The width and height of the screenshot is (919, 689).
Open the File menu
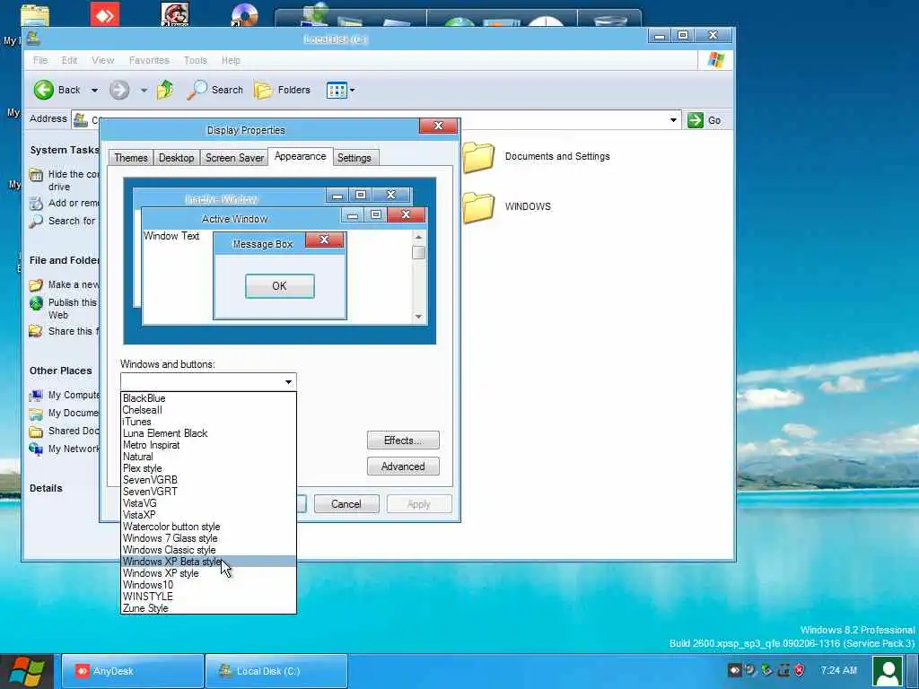coord(40,60)
